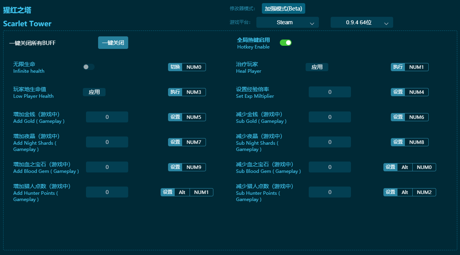Click 应用 to apply Heal Player
This screenshot has height=255, width=460.
[317, 67]
